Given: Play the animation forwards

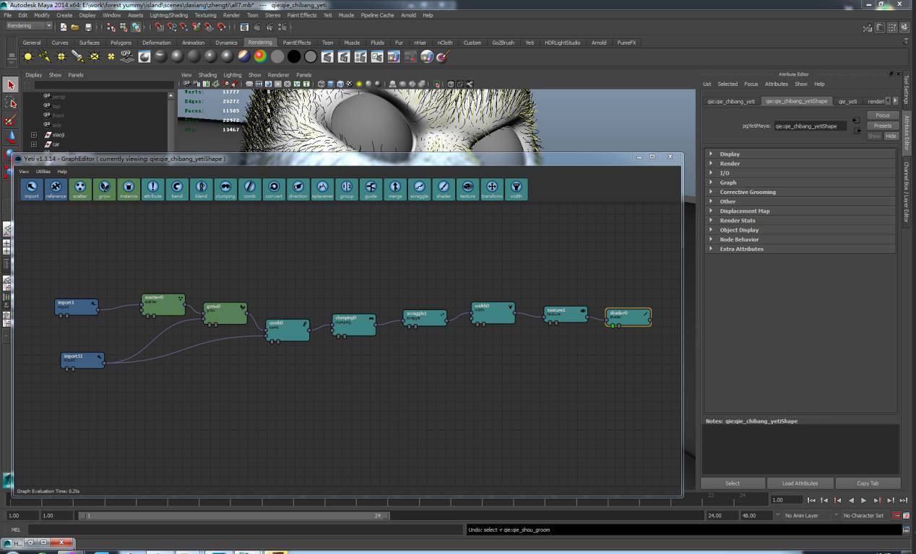Looking at the screenshot, I should pos(863,500).
